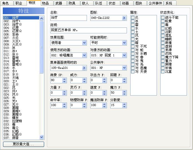
Task: Select skill 013: 雷电
Action: coord(21,57)
